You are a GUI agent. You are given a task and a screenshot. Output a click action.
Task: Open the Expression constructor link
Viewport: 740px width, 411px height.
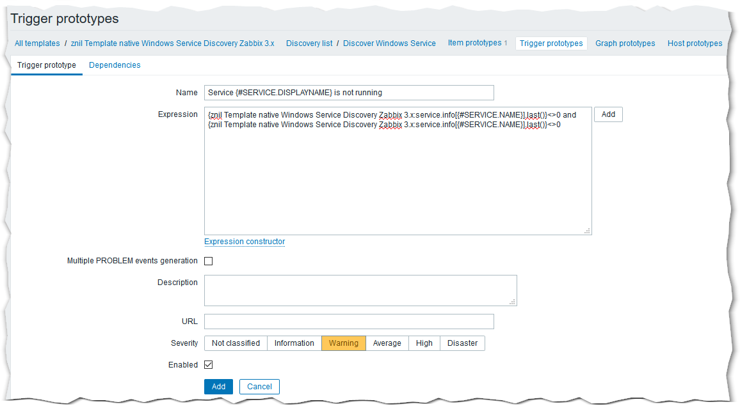[245, 242]
